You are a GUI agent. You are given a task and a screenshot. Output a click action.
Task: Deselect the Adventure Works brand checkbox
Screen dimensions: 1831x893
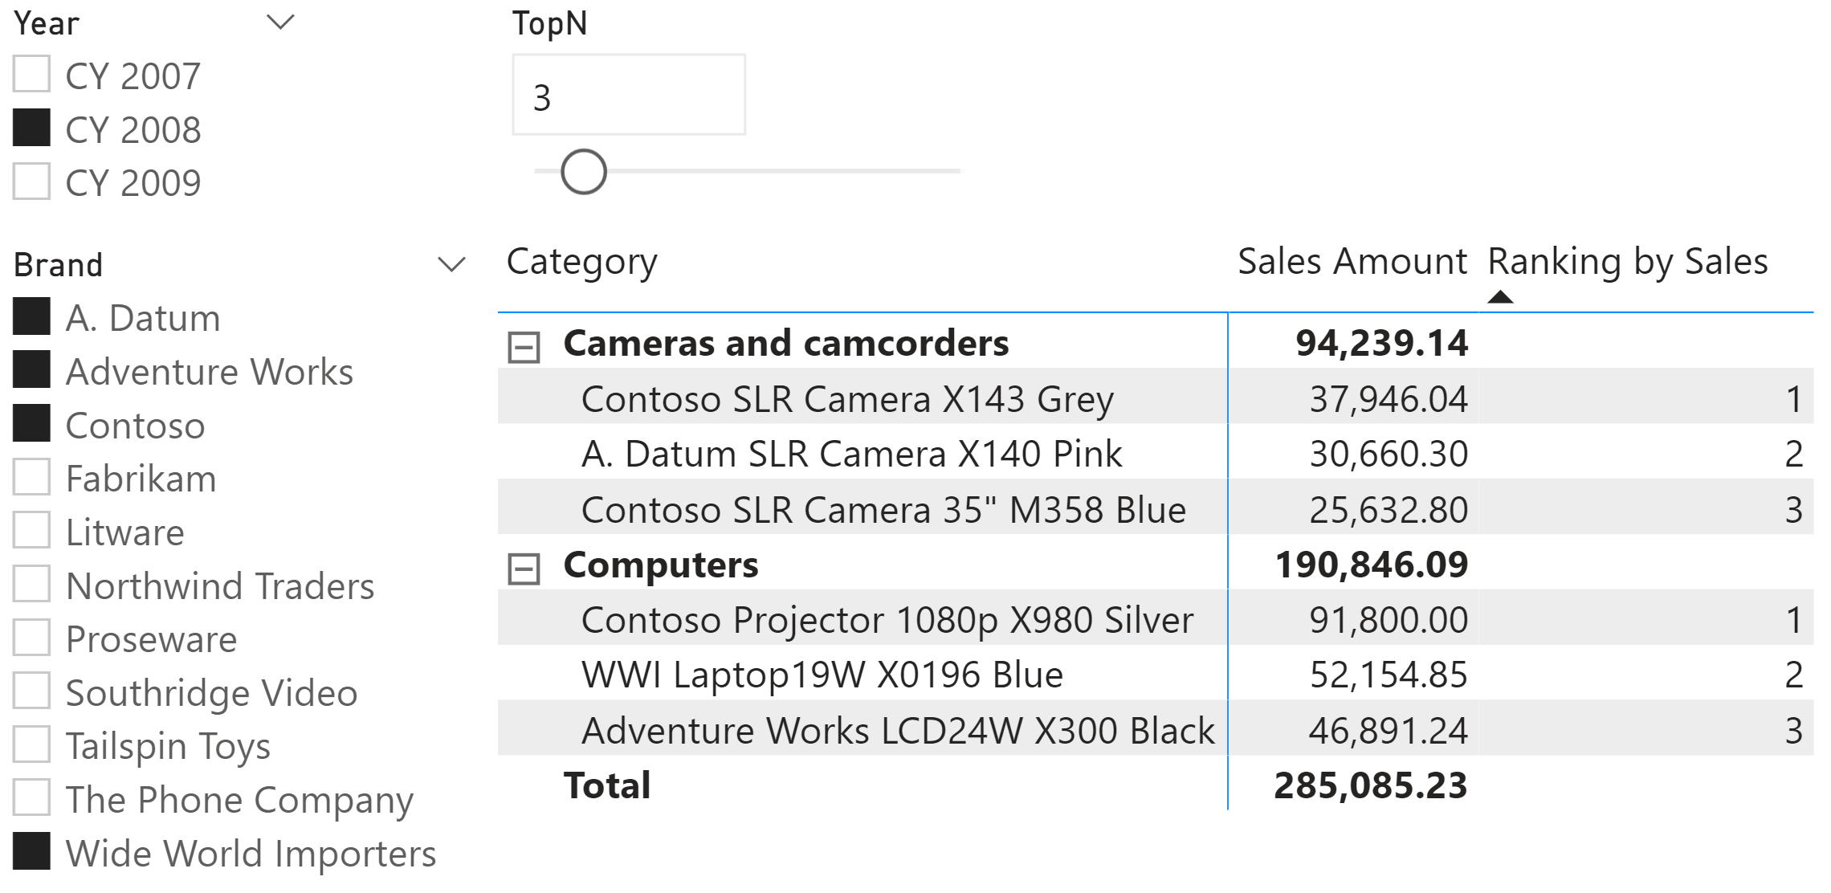click(x=32, y=370)
